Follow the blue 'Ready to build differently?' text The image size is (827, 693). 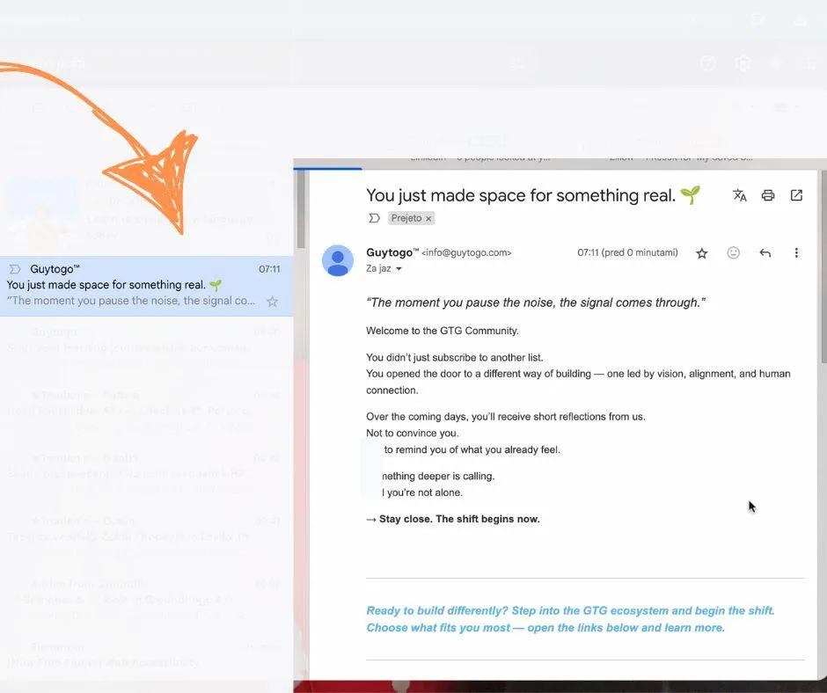pos(570,619)
